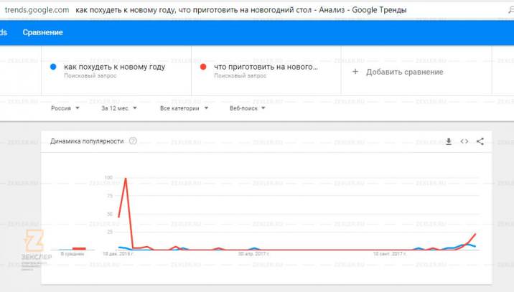This screenshot has height=292, width=514.
Task: Click the Trends logo text in header
Action: pos(4,32)
